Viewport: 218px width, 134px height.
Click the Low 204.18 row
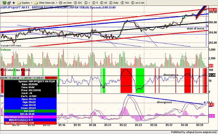(30, 105)
